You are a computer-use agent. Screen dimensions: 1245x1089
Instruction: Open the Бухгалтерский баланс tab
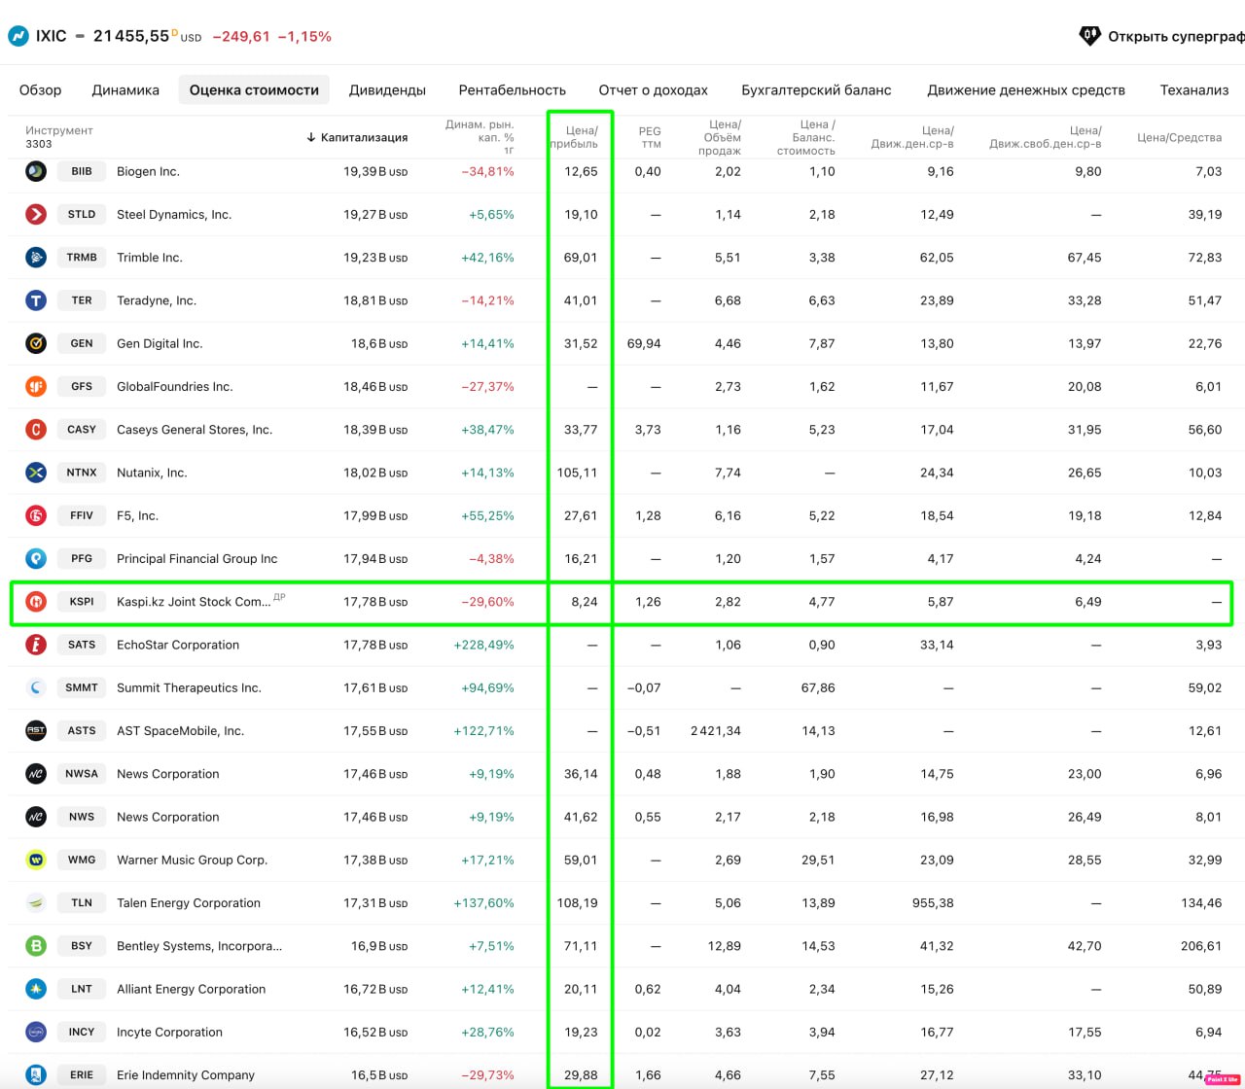coord(816,90)
